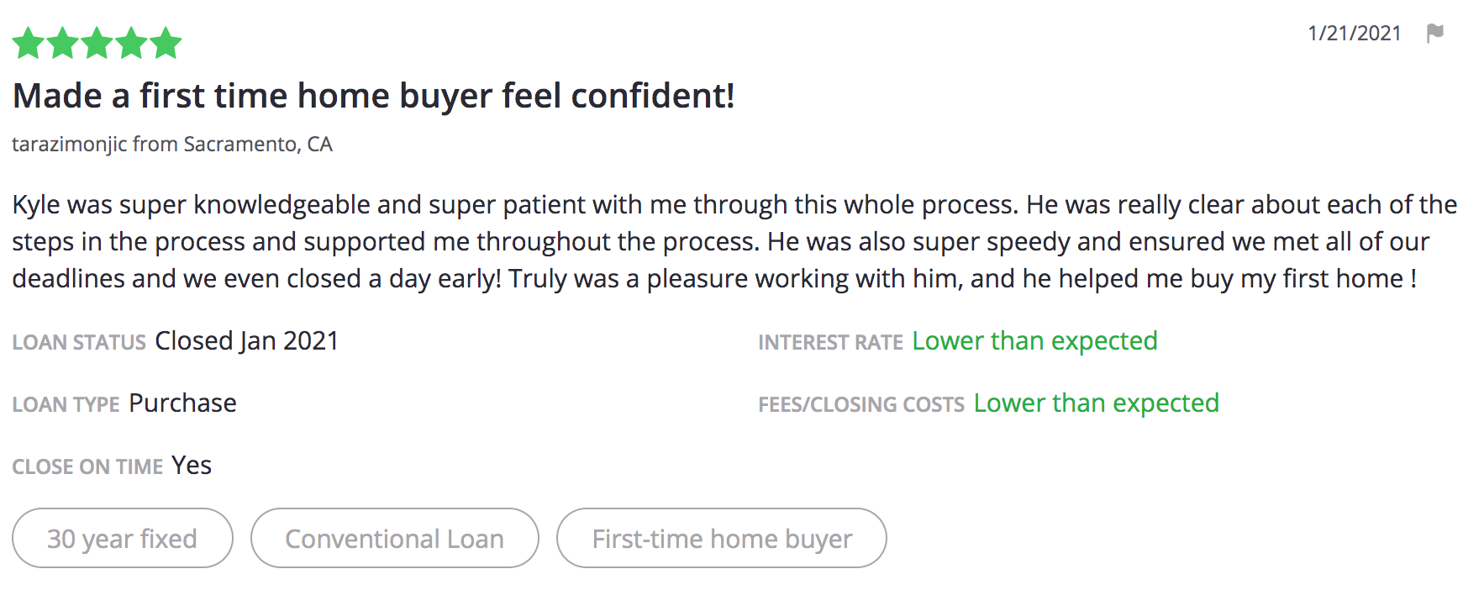Flag this review as inappropriate
This screenshot has height=590, width=1484.
(1435, 34)
